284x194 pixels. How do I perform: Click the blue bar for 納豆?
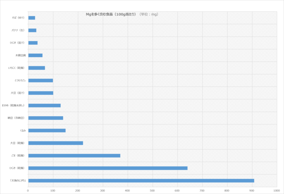(46, 118)
